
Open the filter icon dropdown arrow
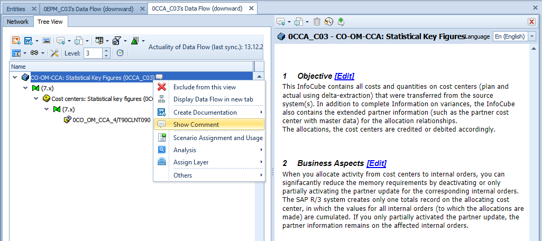[x=125, y=41]
